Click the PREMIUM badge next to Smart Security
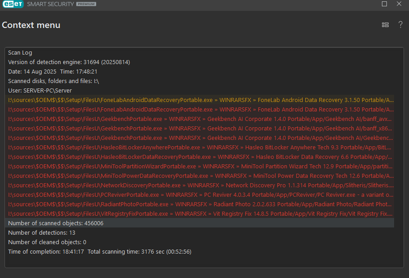 (86, 4)
